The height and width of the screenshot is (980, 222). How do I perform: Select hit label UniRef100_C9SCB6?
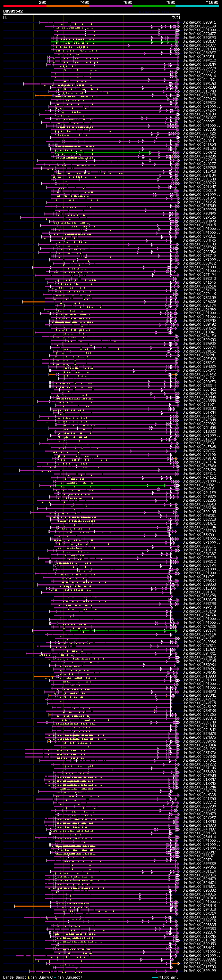click(199, 129)
